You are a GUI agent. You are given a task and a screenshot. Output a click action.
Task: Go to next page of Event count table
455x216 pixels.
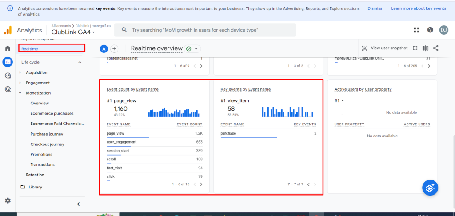(x=201, y=184)
